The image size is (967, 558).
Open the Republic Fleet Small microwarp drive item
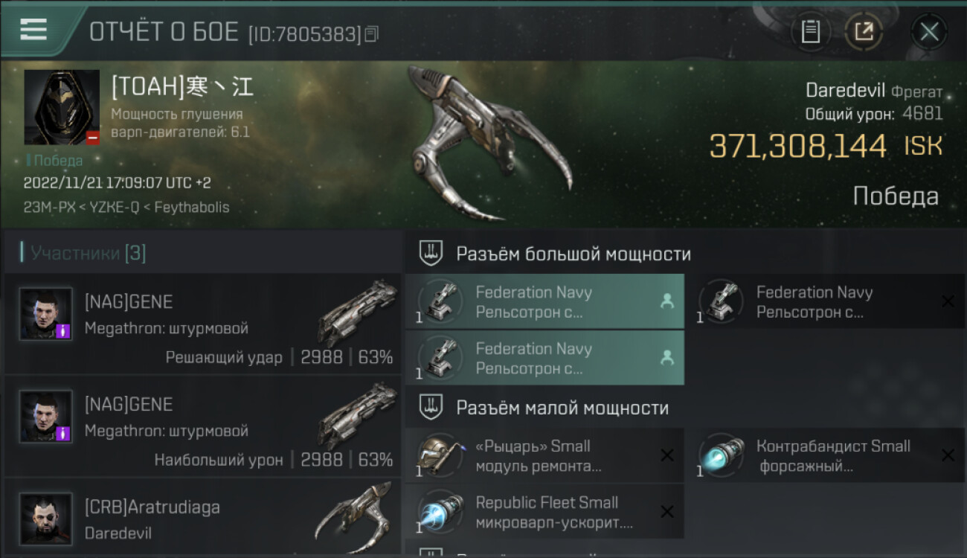544,512
